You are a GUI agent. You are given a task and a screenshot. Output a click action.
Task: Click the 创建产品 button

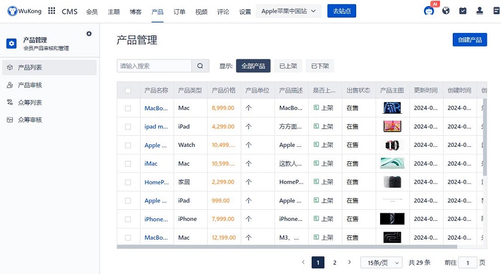coord(470,40)
